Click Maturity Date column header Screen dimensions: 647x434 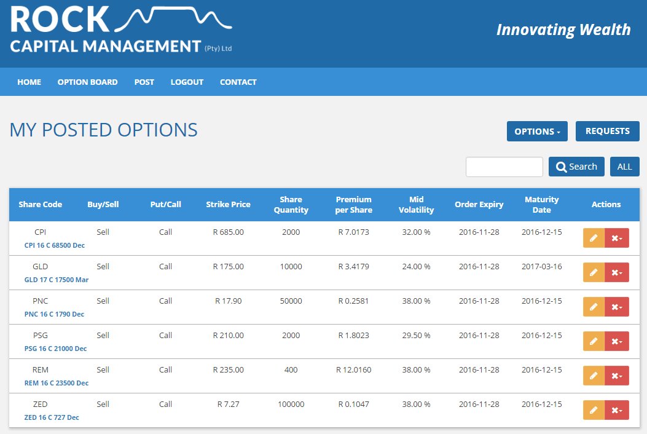542,205
